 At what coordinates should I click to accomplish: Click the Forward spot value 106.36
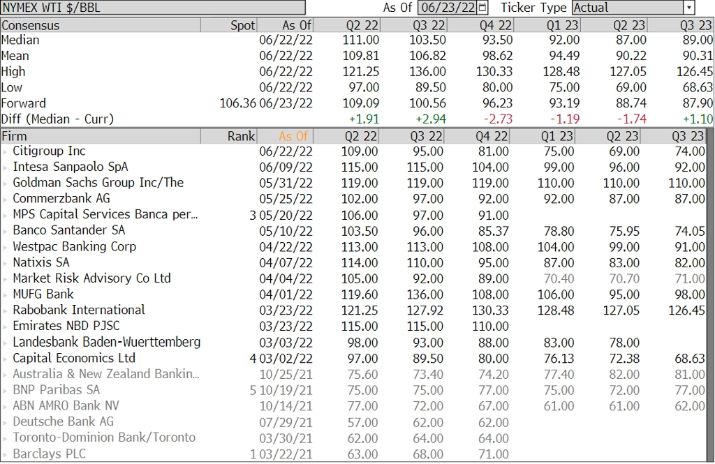pyautogui.click(x=237, y=103)
